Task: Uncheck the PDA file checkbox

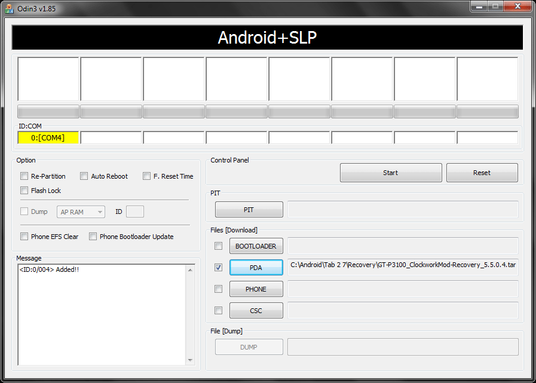Action: [x=218, y=268]
